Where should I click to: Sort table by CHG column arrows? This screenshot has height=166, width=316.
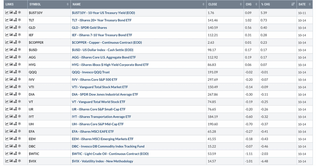(x=256, y=4)
